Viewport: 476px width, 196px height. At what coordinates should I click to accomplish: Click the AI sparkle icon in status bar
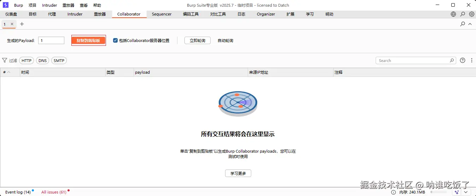point(457,192)
